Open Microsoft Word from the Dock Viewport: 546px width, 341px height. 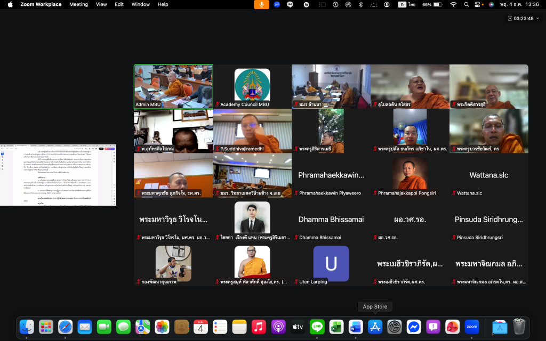[x=356, y=326]
